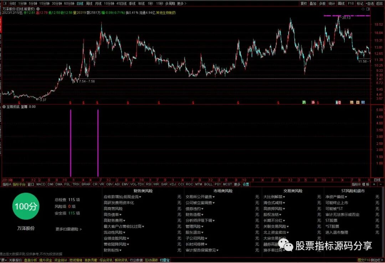The image size is (385, 263).
Task: Click the 财 marker on chart
Action: pyautogui.click(x=363, y=102)
